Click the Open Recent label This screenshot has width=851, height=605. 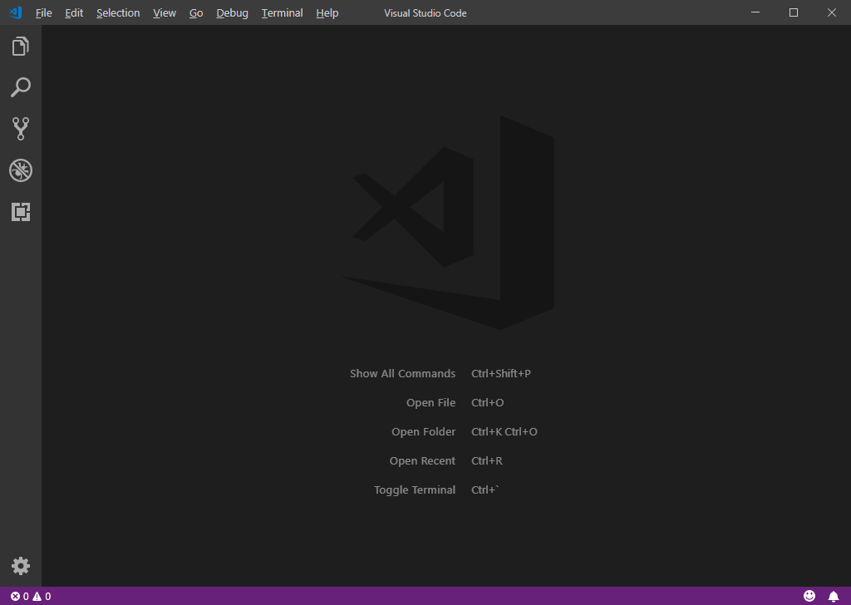[x=422, y=460]
